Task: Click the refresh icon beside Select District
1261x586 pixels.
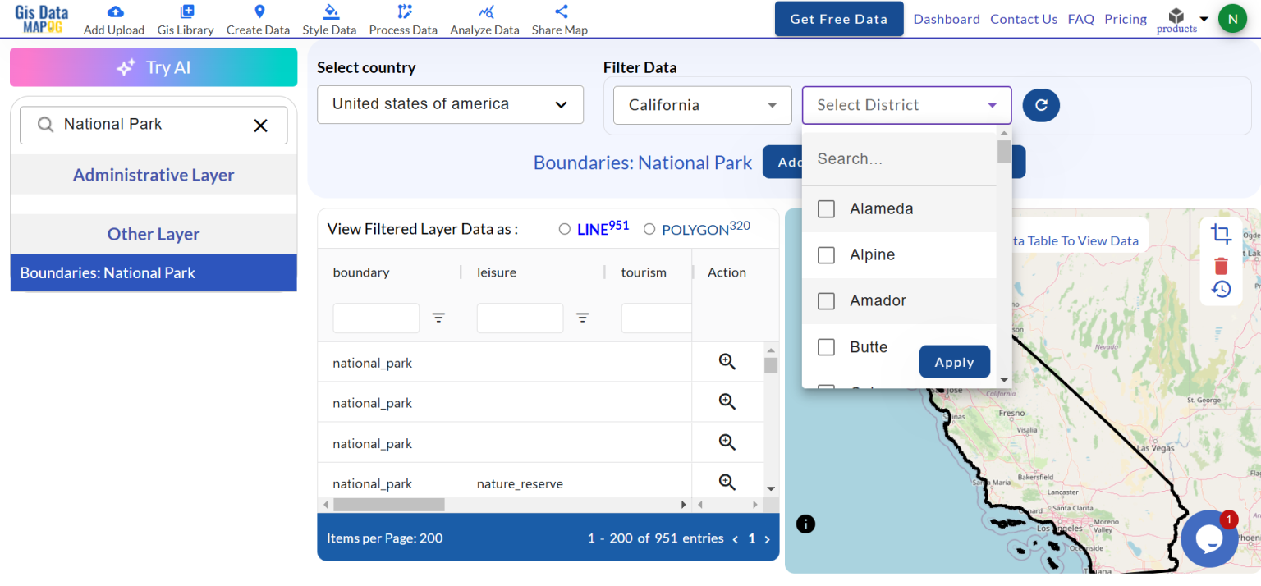Action: tap(1040, 105)
